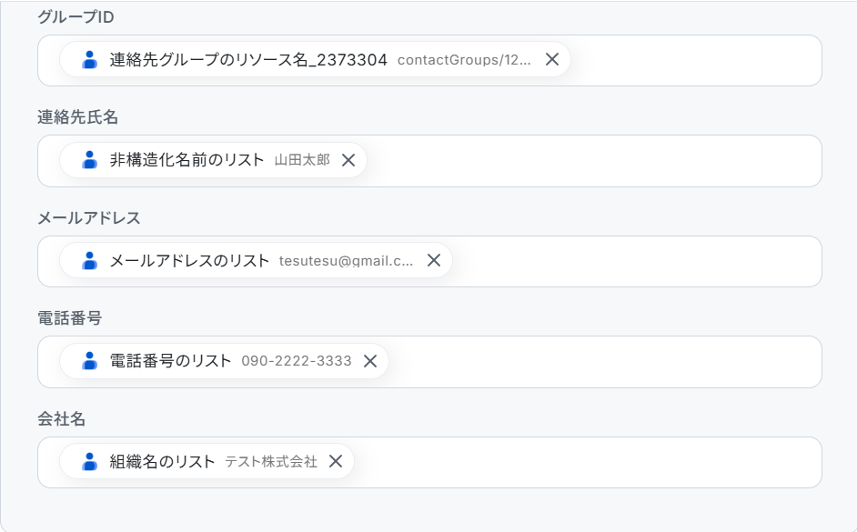Click inside the グループID input field
Viewport: 857px width, 532px height.
tap(691, 60)
